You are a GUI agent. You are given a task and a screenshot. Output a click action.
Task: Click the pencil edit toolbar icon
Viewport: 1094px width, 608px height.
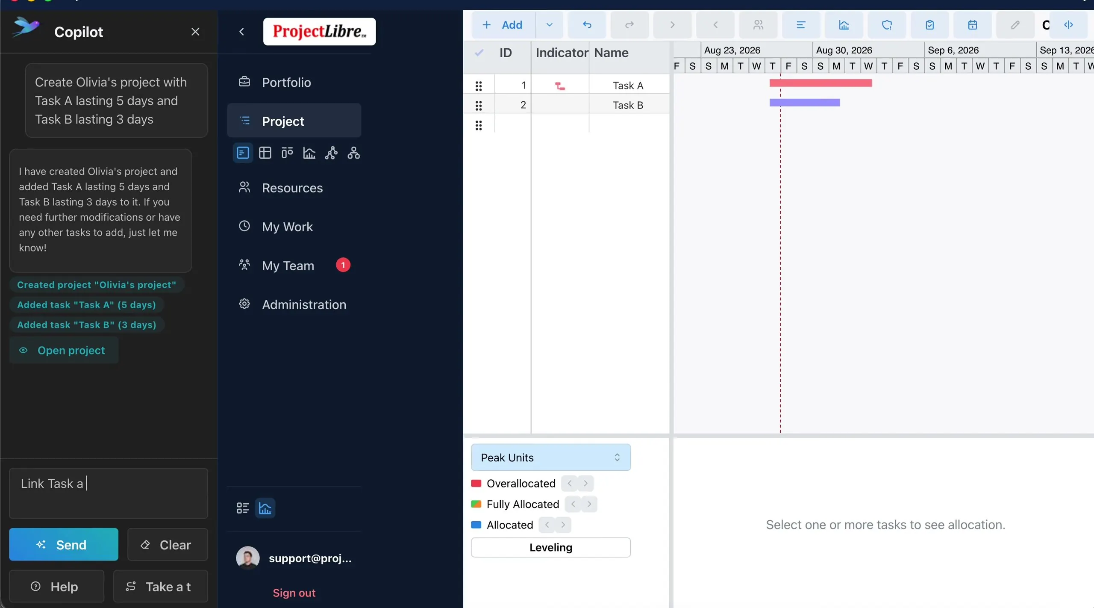coord(1015,25)
